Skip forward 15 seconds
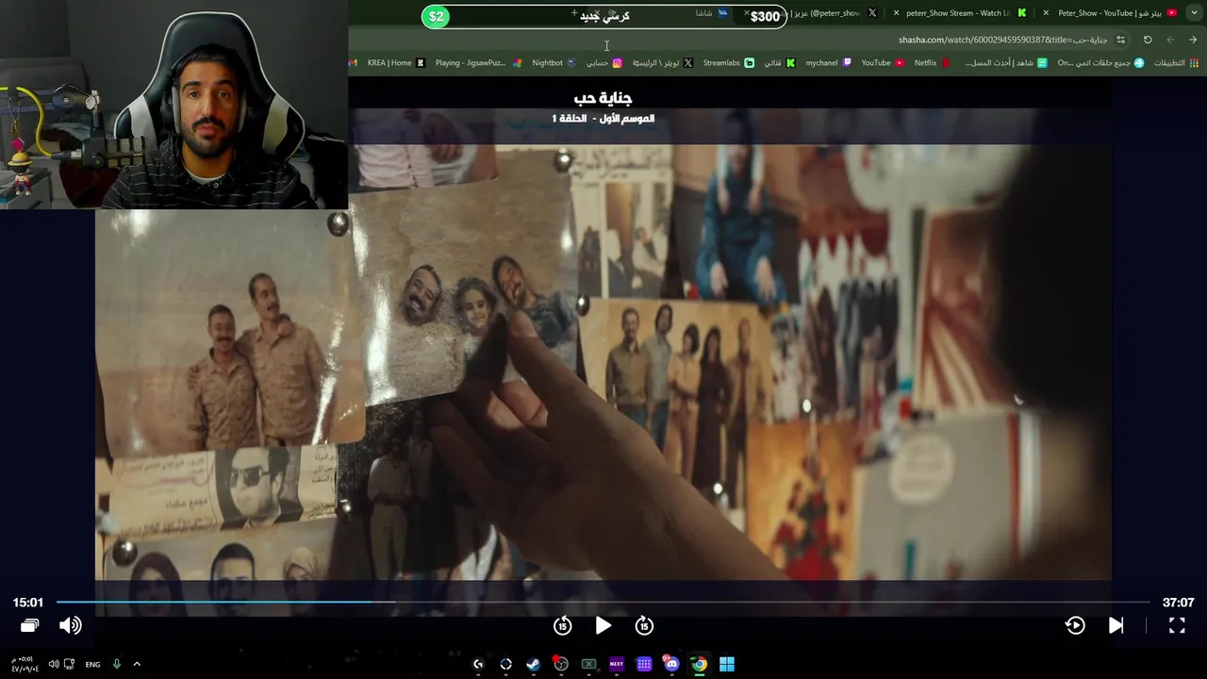This screenshot has width=1207, height=679. [644, 625]
